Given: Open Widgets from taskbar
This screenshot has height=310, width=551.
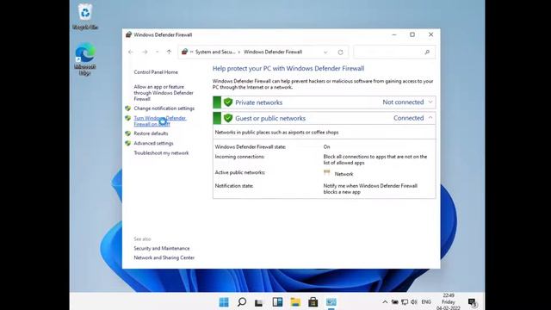Looking at the screenshot, I should [277, 302].
